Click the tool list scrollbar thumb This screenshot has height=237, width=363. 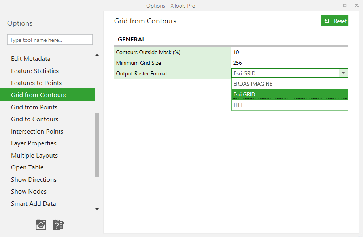(97, 145)
